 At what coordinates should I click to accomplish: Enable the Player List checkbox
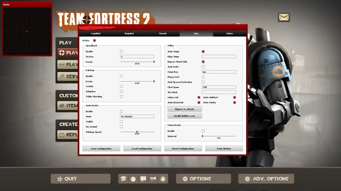click(203, 77)
